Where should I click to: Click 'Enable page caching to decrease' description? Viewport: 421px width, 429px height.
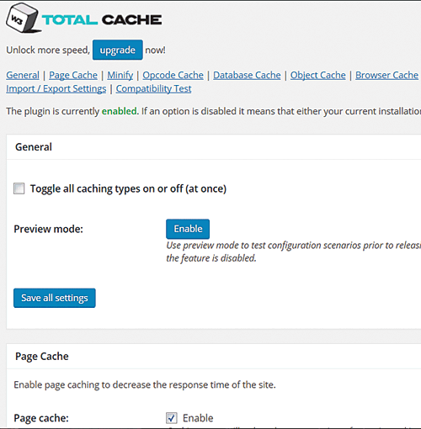[145, 384]
